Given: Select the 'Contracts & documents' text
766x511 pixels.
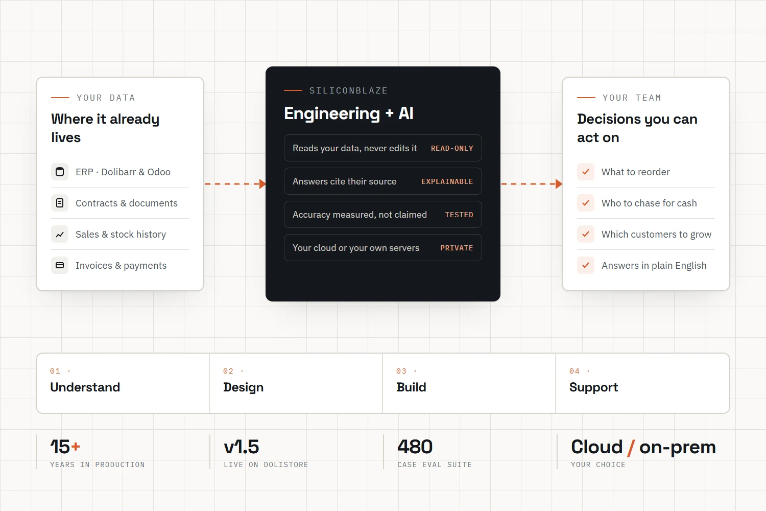Looking at the screenshot, I should [x=127, y=203].
